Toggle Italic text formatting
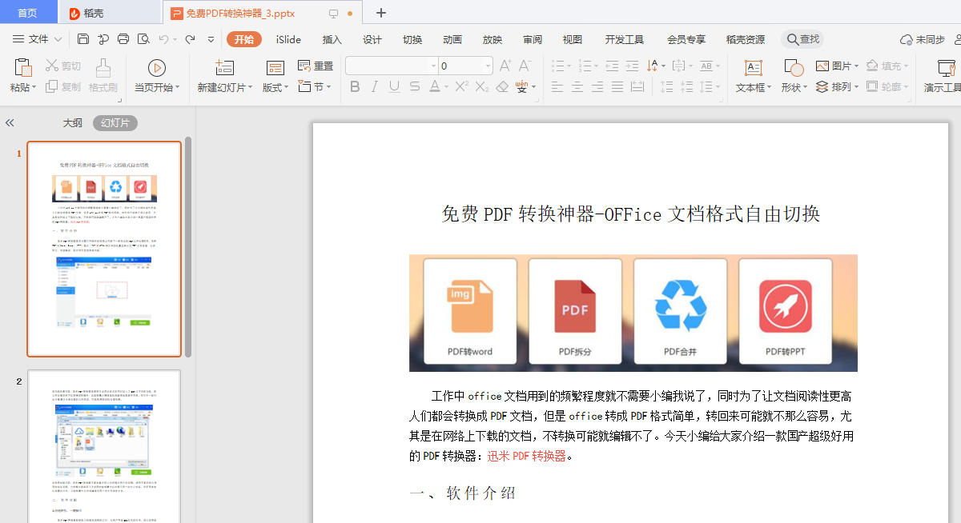 374,86
